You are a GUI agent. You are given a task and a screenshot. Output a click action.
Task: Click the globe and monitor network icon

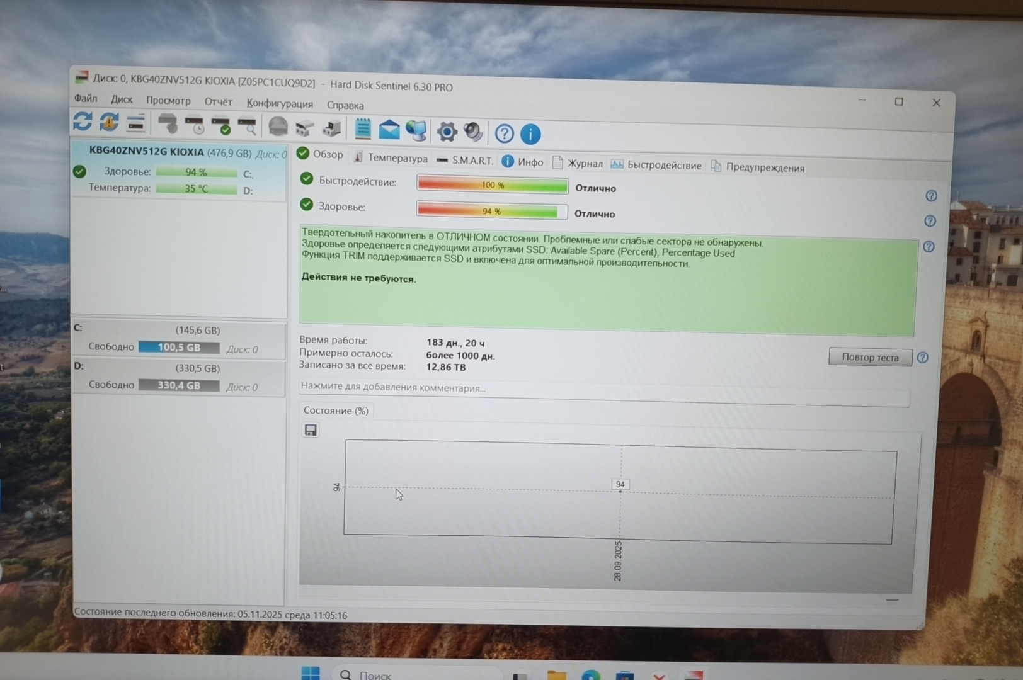coord(416,130)
